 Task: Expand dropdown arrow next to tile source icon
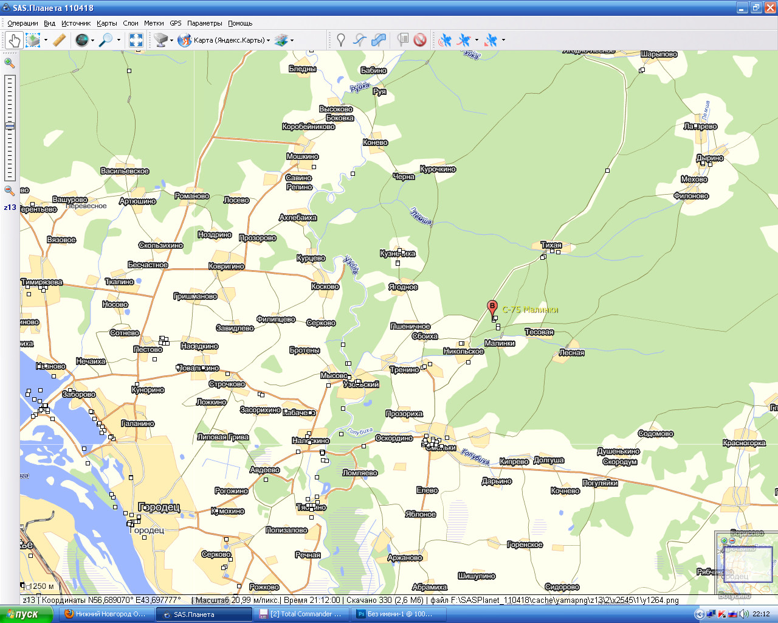pos(171,41)
